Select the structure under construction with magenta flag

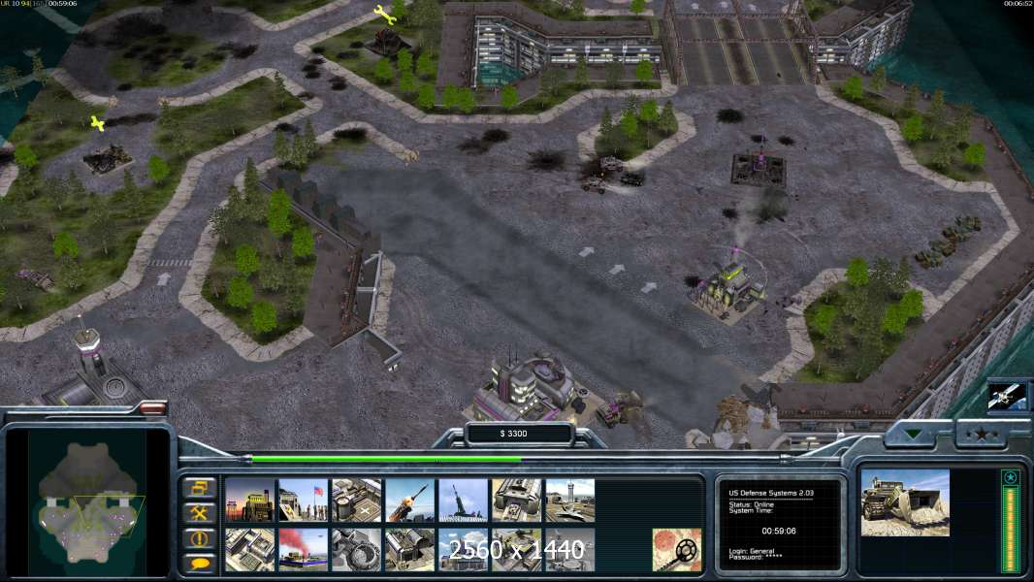click(x=759, y=168)
